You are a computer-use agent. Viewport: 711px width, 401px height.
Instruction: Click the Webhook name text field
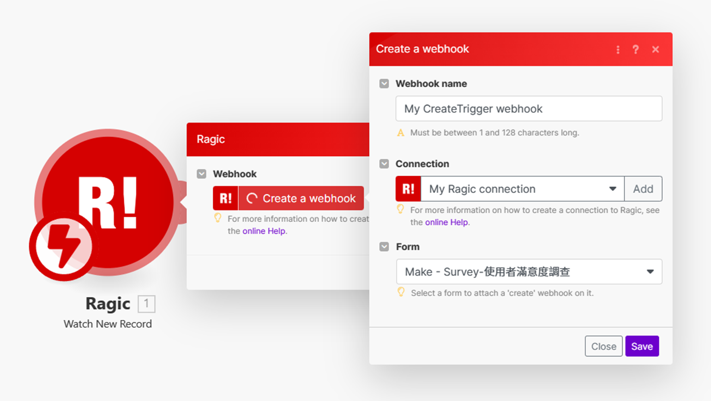point(529,109)
